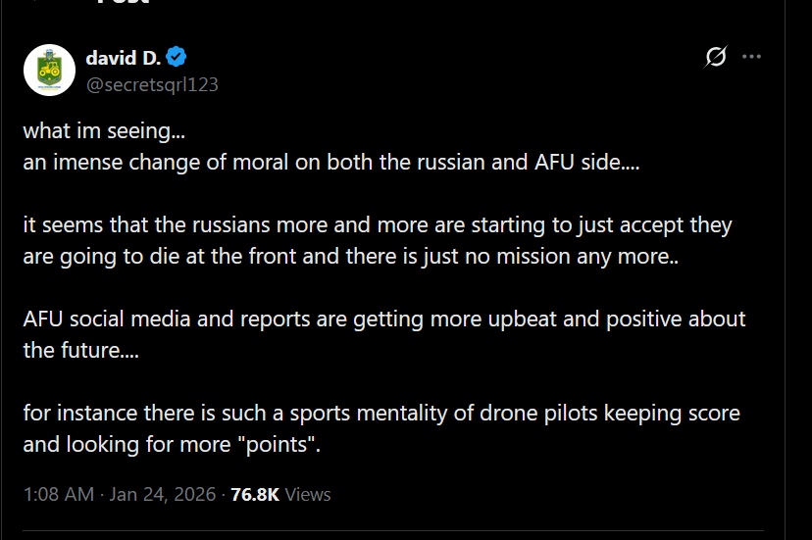This screenshot has height=540, width=812.
Task: Click the partially visible Post header
Action: coord(123,3)
